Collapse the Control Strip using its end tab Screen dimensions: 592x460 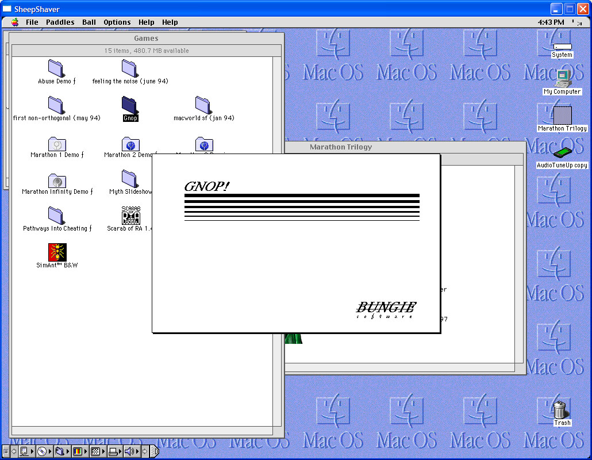click(x=154, y=451)
